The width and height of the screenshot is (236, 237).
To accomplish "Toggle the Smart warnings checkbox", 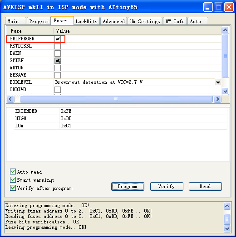I will (x=13, y=180).
